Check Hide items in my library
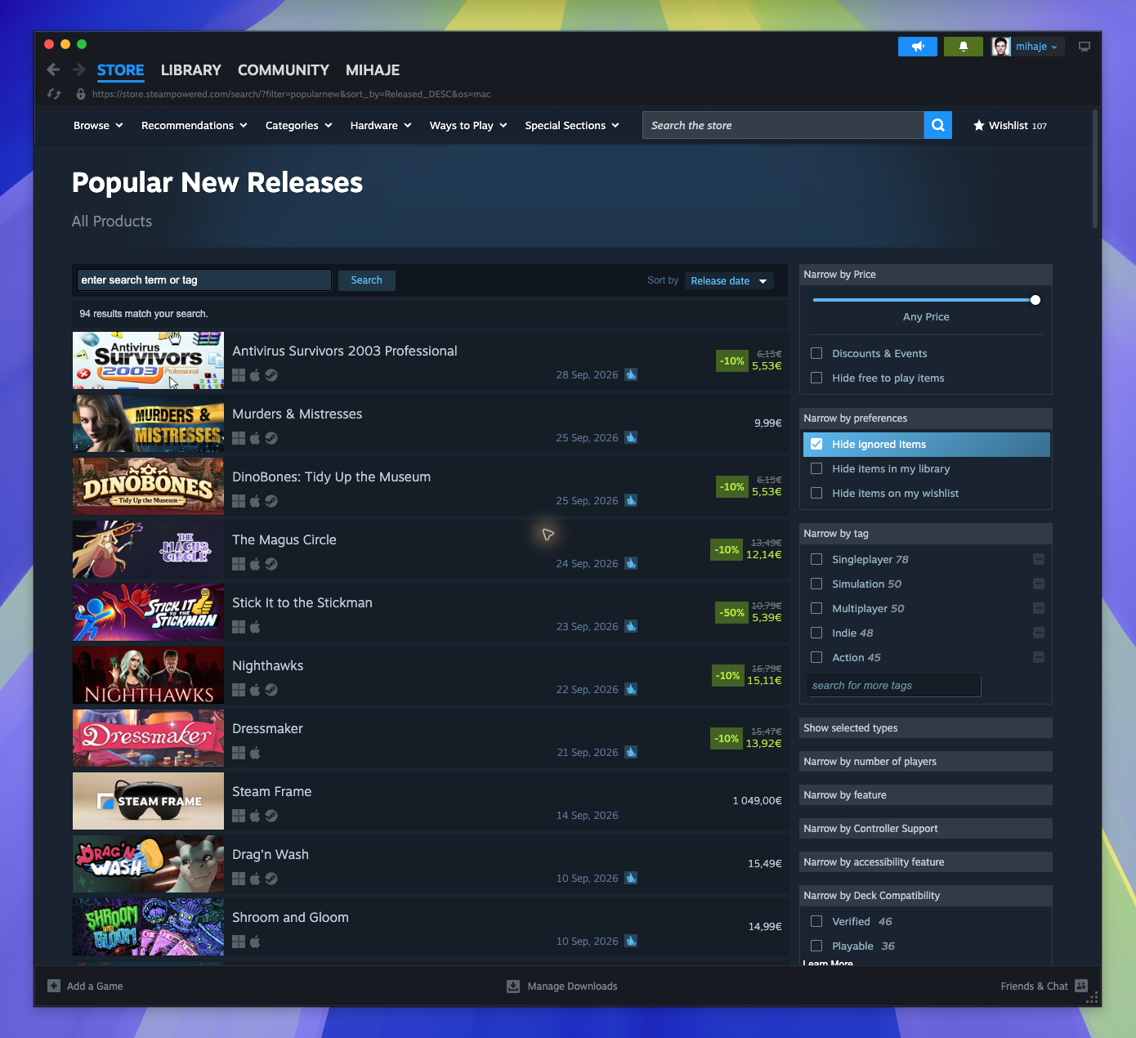The image size is (1136, 1038). [x=816, y=468]
